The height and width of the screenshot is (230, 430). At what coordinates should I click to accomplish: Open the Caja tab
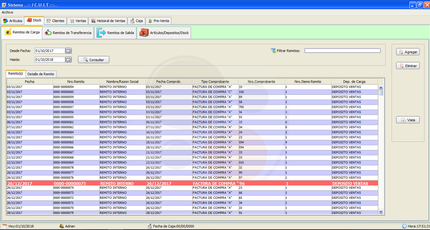pyautogui.click(x=136, y=21)
